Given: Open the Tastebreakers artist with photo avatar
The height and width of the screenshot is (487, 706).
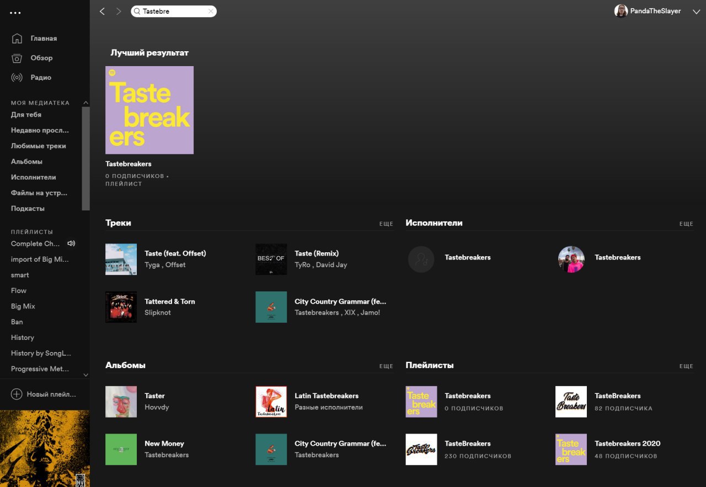Looking at the screenshot, I should (571, 259).
